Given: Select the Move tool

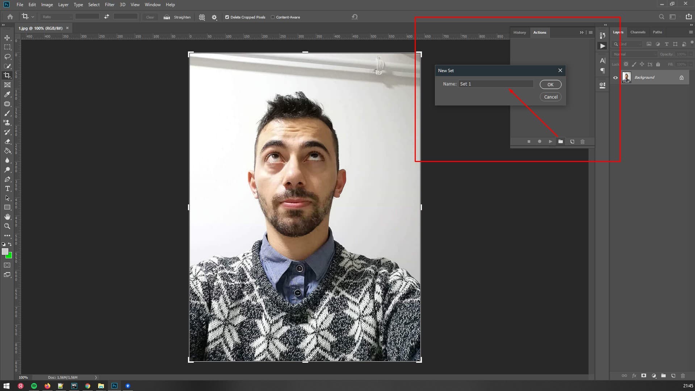Looking at the screenshot, I should (7, 38).
